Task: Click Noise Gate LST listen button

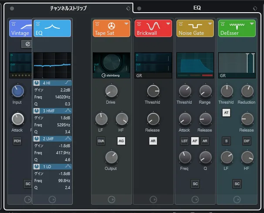Action: pyautogui.click(x=185, y=141)
